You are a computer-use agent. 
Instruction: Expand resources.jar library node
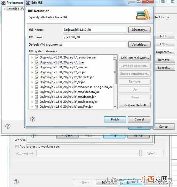tap(32, 57)
